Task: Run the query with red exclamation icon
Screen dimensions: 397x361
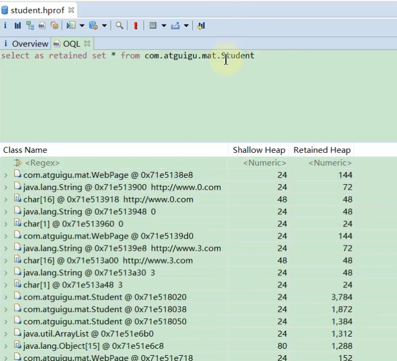Action: pyautogui.click(x=136, y=26)
